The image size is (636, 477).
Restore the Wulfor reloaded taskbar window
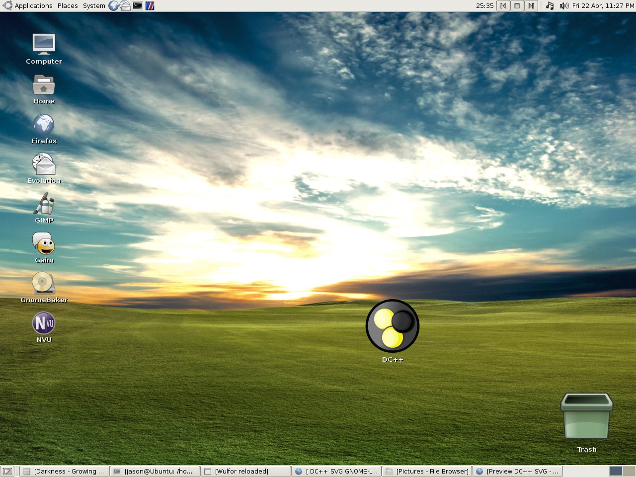pyautogui.click(x=245, y=472)
